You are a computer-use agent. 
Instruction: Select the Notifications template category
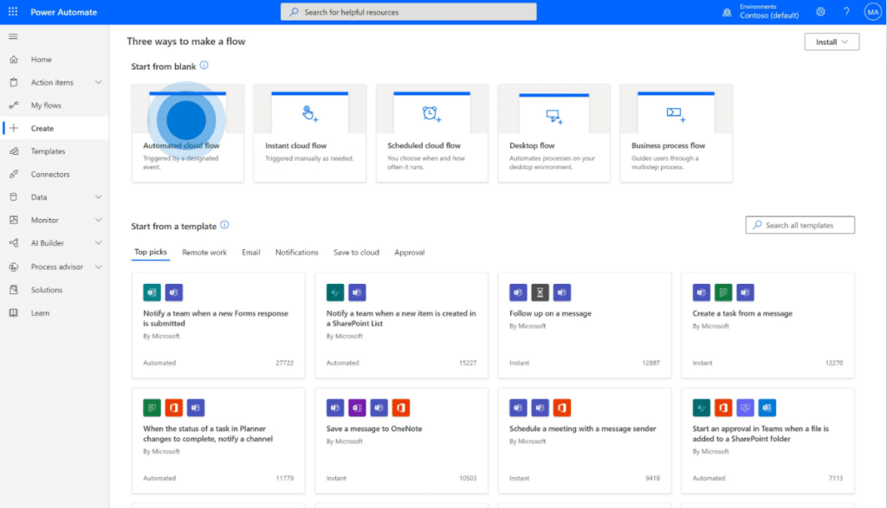(x=297, y=252)
